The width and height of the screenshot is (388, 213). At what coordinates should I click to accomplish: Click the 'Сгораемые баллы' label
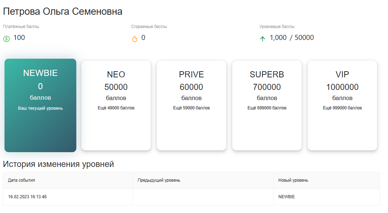[149, 27]
